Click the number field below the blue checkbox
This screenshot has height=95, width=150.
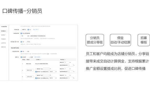pyautogui.click(x=24, y=36)
